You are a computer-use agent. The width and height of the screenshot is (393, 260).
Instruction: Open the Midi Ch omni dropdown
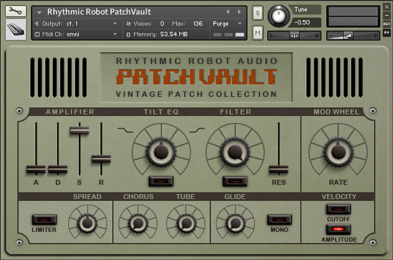[76, 34]
